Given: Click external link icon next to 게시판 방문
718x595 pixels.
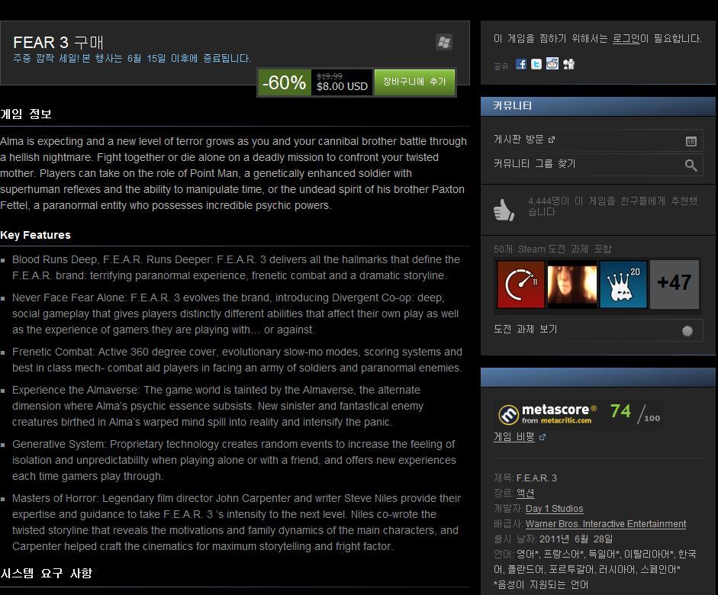Looking at the screenshot, I should (552, 140).
